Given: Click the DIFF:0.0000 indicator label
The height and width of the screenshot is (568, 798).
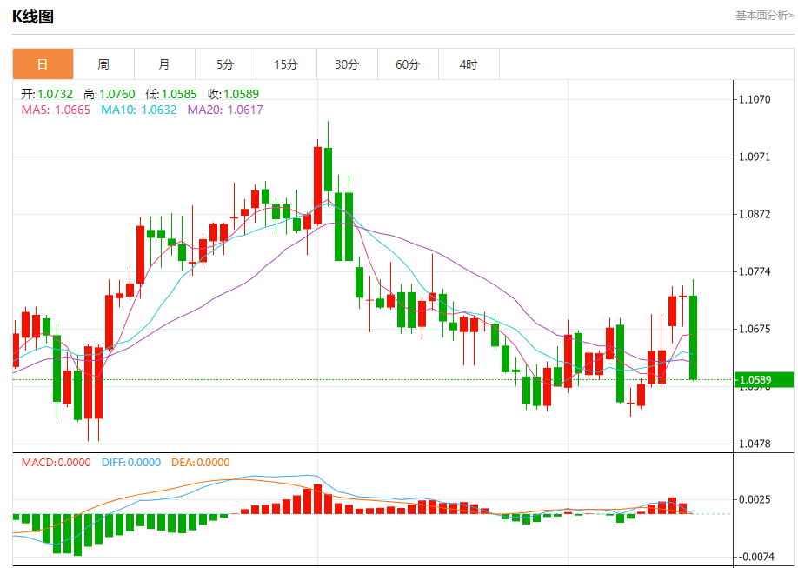Looking at the screenshot, I should click(x=131, y=463).
